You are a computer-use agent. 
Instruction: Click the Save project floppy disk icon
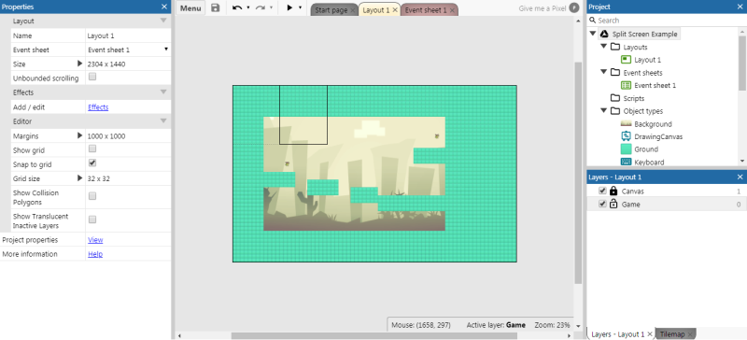click(x=216, y=7)
